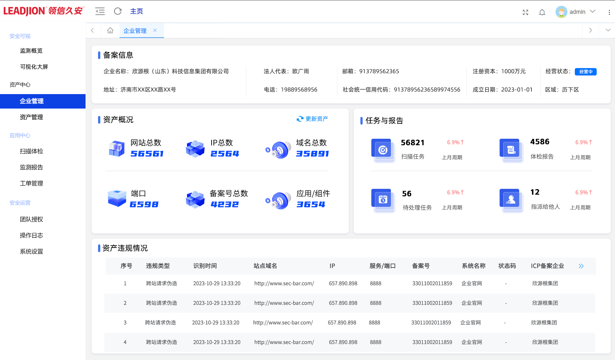Image resolution: width=615 pixels, height=360 pixels.
Task: Open 可视化大屏 in the sidebar
Action: 34,67
